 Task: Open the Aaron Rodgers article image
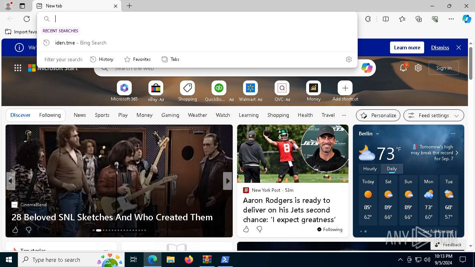[x=293, y=154]
